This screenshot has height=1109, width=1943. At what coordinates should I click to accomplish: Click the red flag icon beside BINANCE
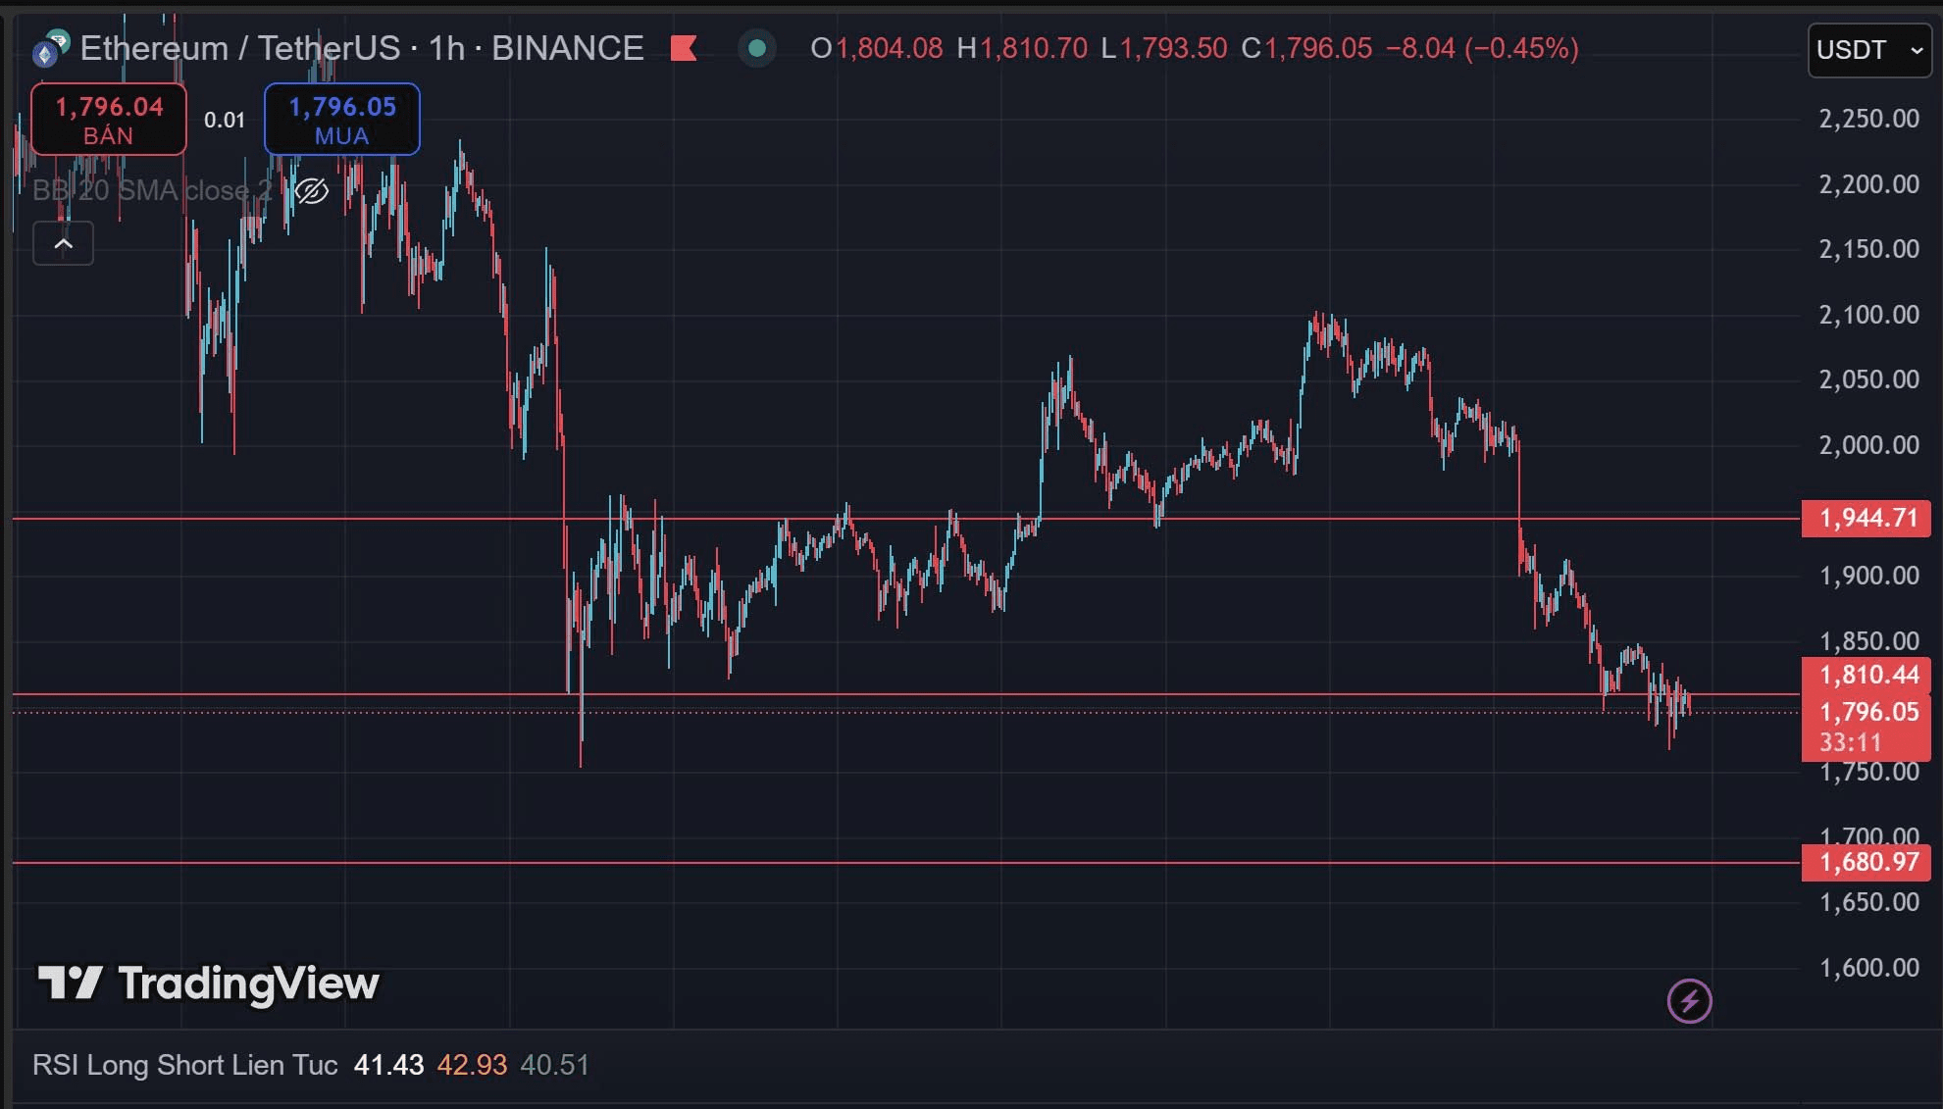(x=684, y=48)
